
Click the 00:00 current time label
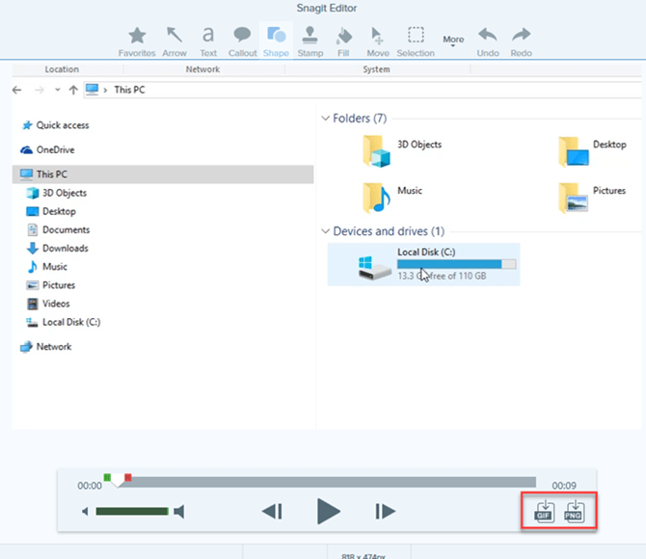[90, 486]
